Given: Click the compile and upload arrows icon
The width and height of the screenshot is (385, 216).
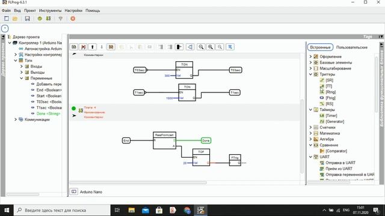Looking at the screenshot, I should (48, 19).
